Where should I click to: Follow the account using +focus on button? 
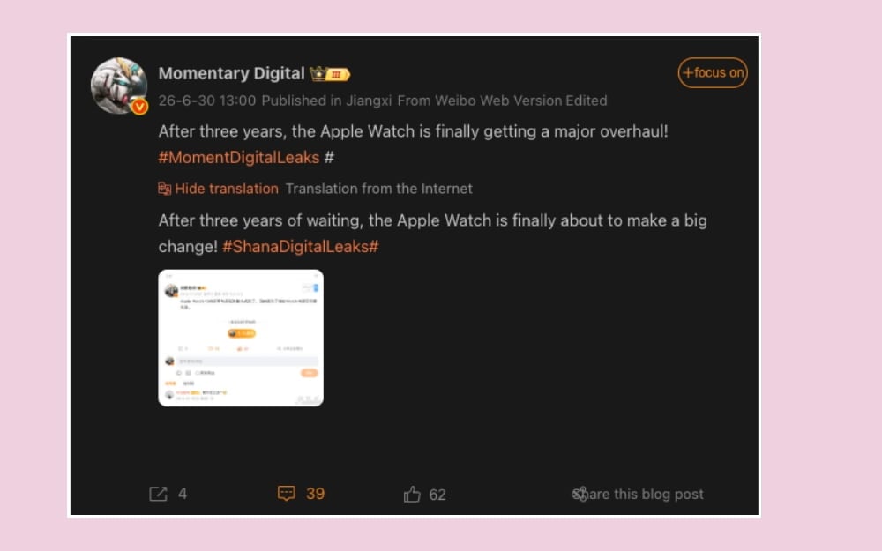click(x=713, y=72)
